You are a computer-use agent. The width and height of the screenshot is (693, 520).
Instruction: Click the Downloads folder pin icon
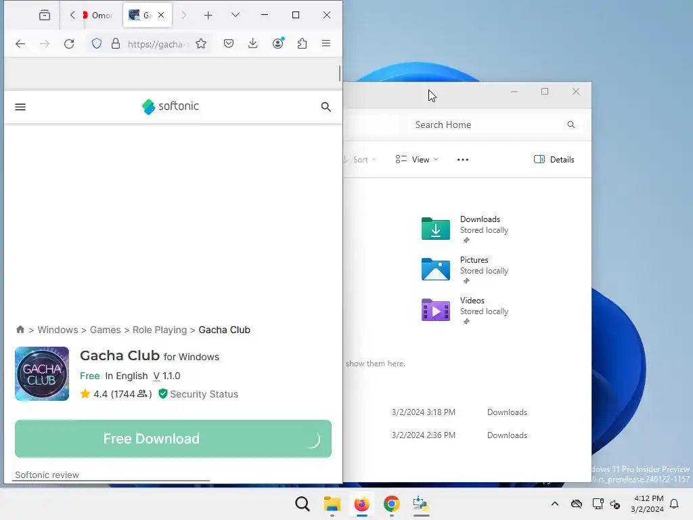click(x=466, y=240)
